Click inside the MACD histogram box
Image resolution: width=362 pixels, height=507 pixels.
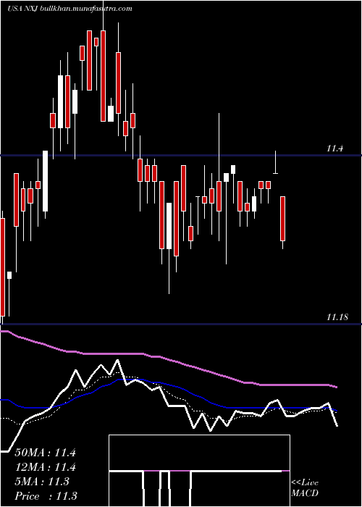pos(199,471)
